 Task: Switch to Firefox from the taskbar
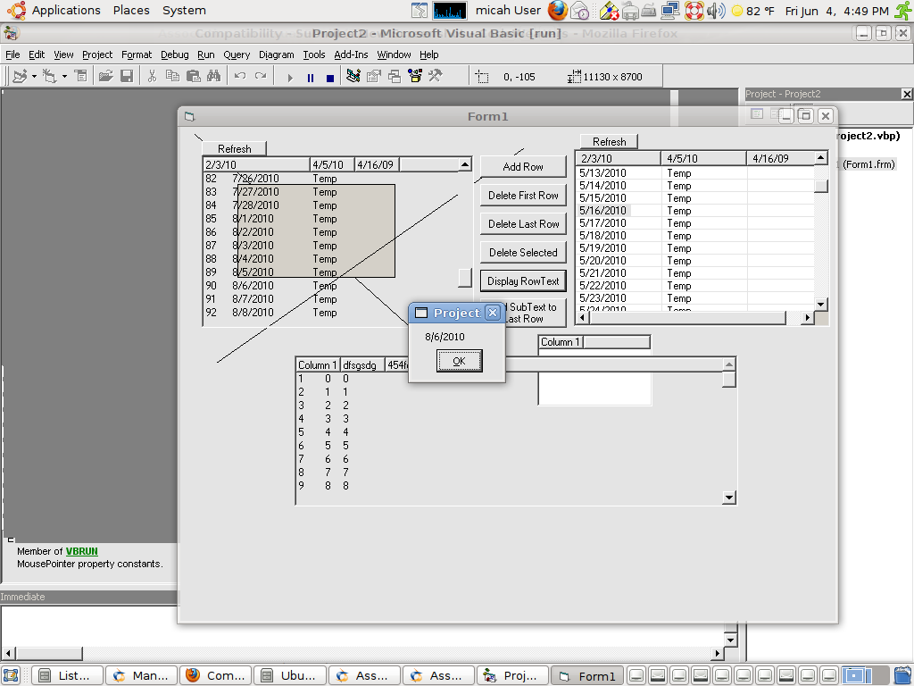pos(214,674)
